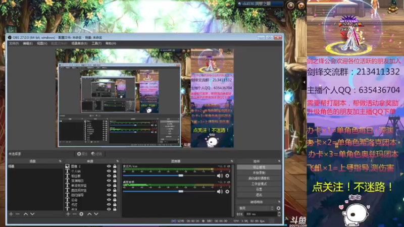Viewport: 404px width, 227px height.
Task: Increase the transition duration with the up arrow
Action: pos(279,212)
